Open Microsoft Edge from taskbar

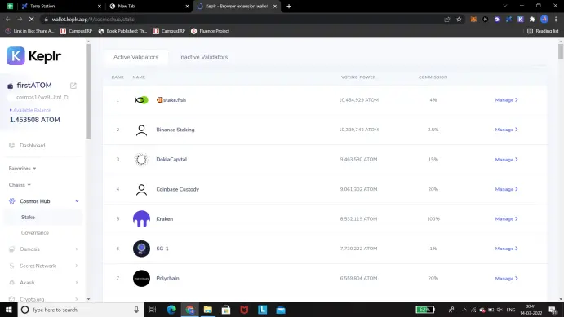(x=171, y=310)
